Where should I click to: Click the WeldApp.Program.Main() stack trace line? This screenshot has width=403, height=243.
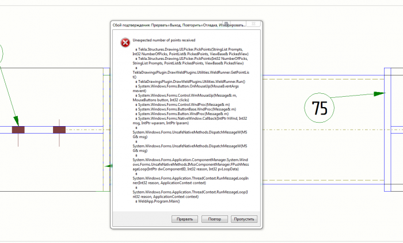point(159,202)
